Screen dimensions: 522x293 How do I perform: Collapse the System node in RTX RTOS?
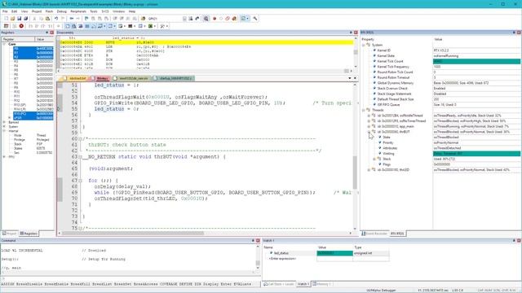point(364,45)
